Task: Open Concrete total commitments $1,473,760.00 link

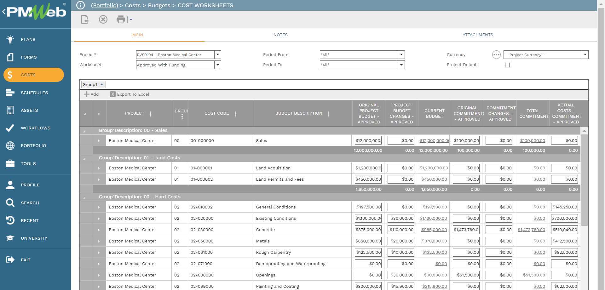Action: click(531, 230)
